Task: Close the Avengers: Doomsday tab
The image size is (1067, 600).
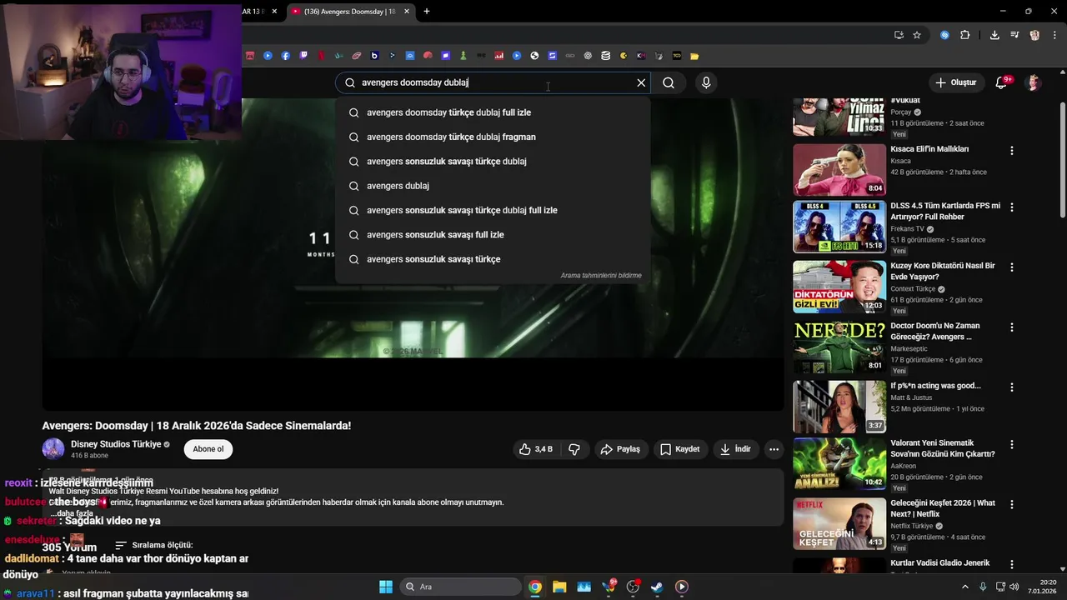Action: (407, 12)
